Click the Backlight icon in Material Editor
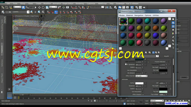 point(173,23)
